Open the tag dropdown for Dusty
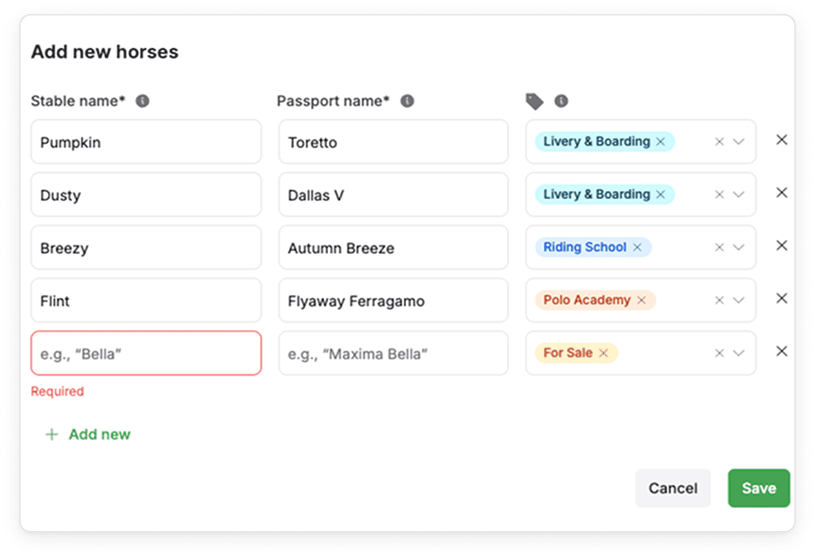This screenshot has height=557, width=815. [x=739, y=195]
